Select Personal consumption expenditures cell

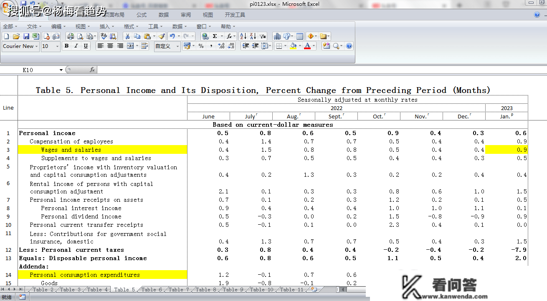102,275
